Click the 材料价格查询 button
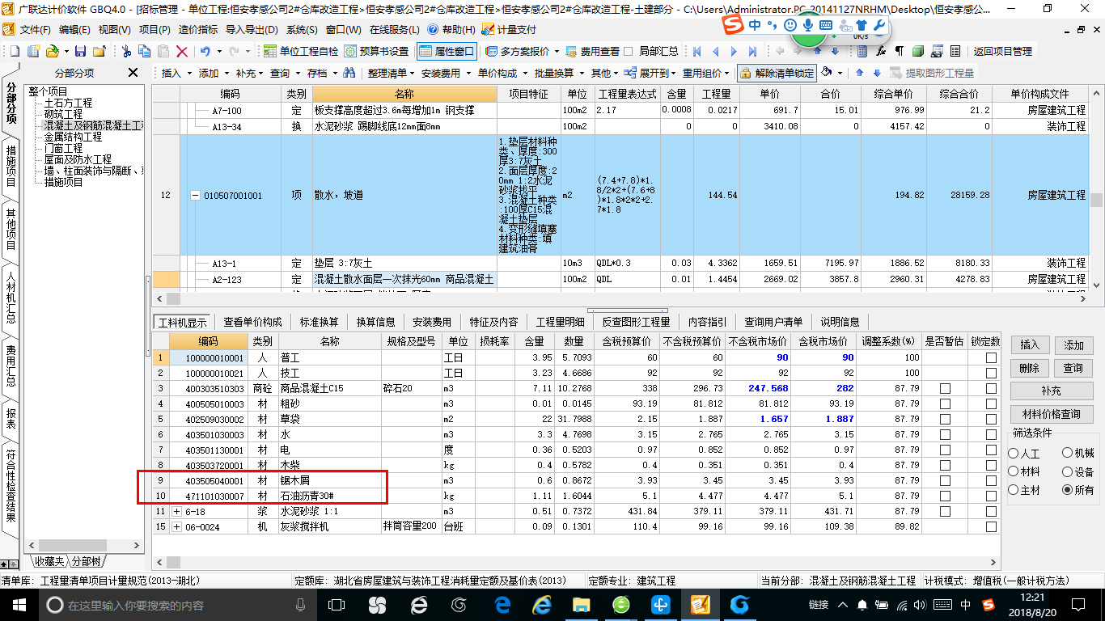 coord(1052,414)
